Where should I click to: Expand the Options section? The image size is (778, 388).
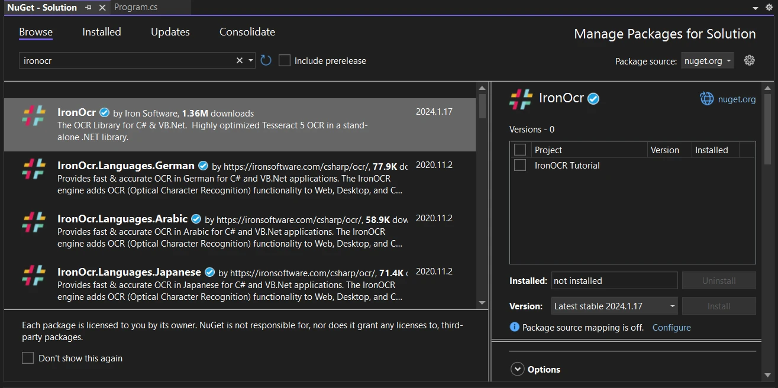coord(518,369)
